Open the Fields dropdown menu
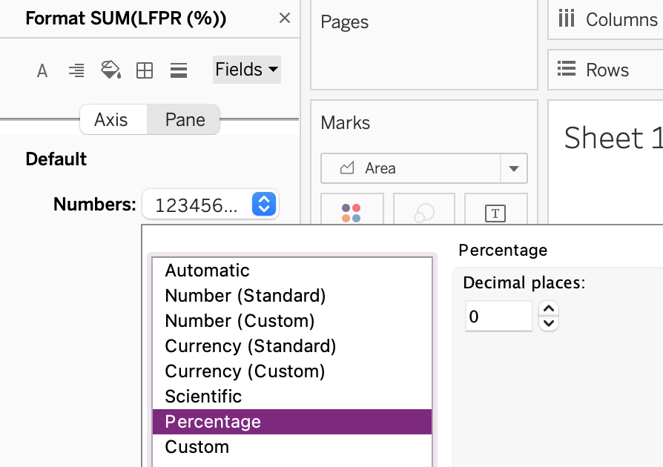 (x=246, y=70)
